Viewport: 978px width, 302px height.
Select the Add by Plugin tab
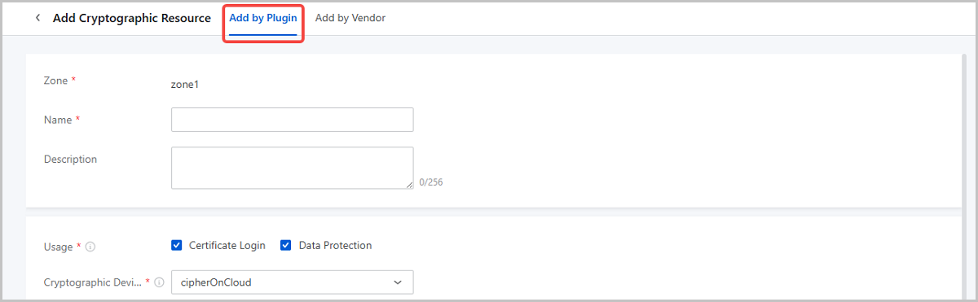(x=263, y=18)
